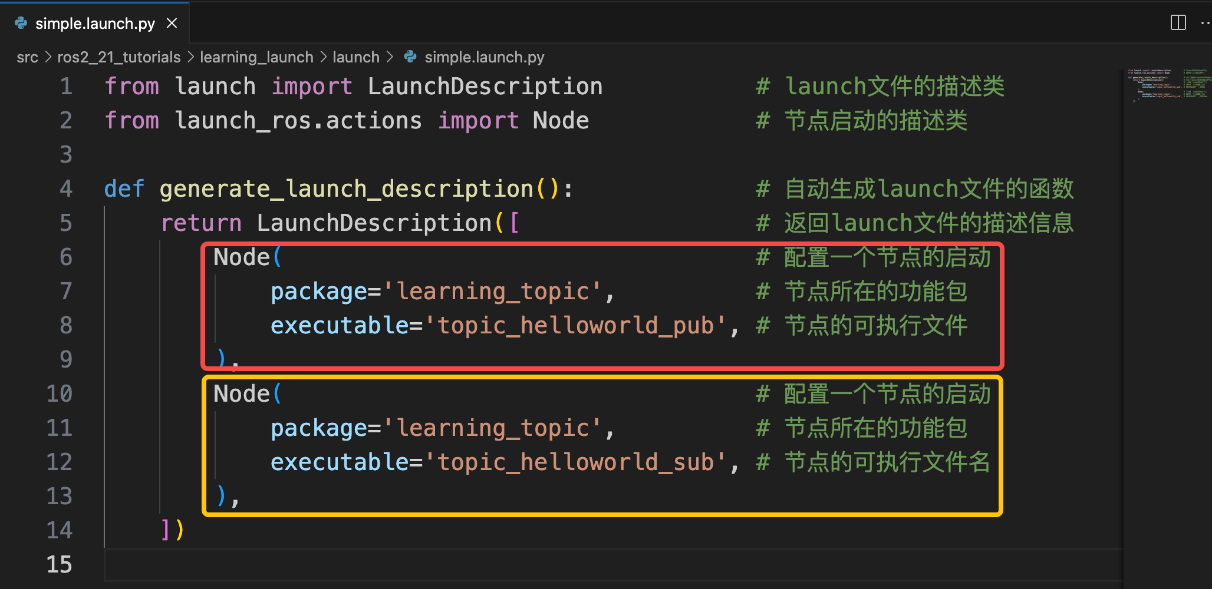Open the simple.launch.py breadcrumb
This screenshot has width=1212, height=589.
click(x=485, y=57)
